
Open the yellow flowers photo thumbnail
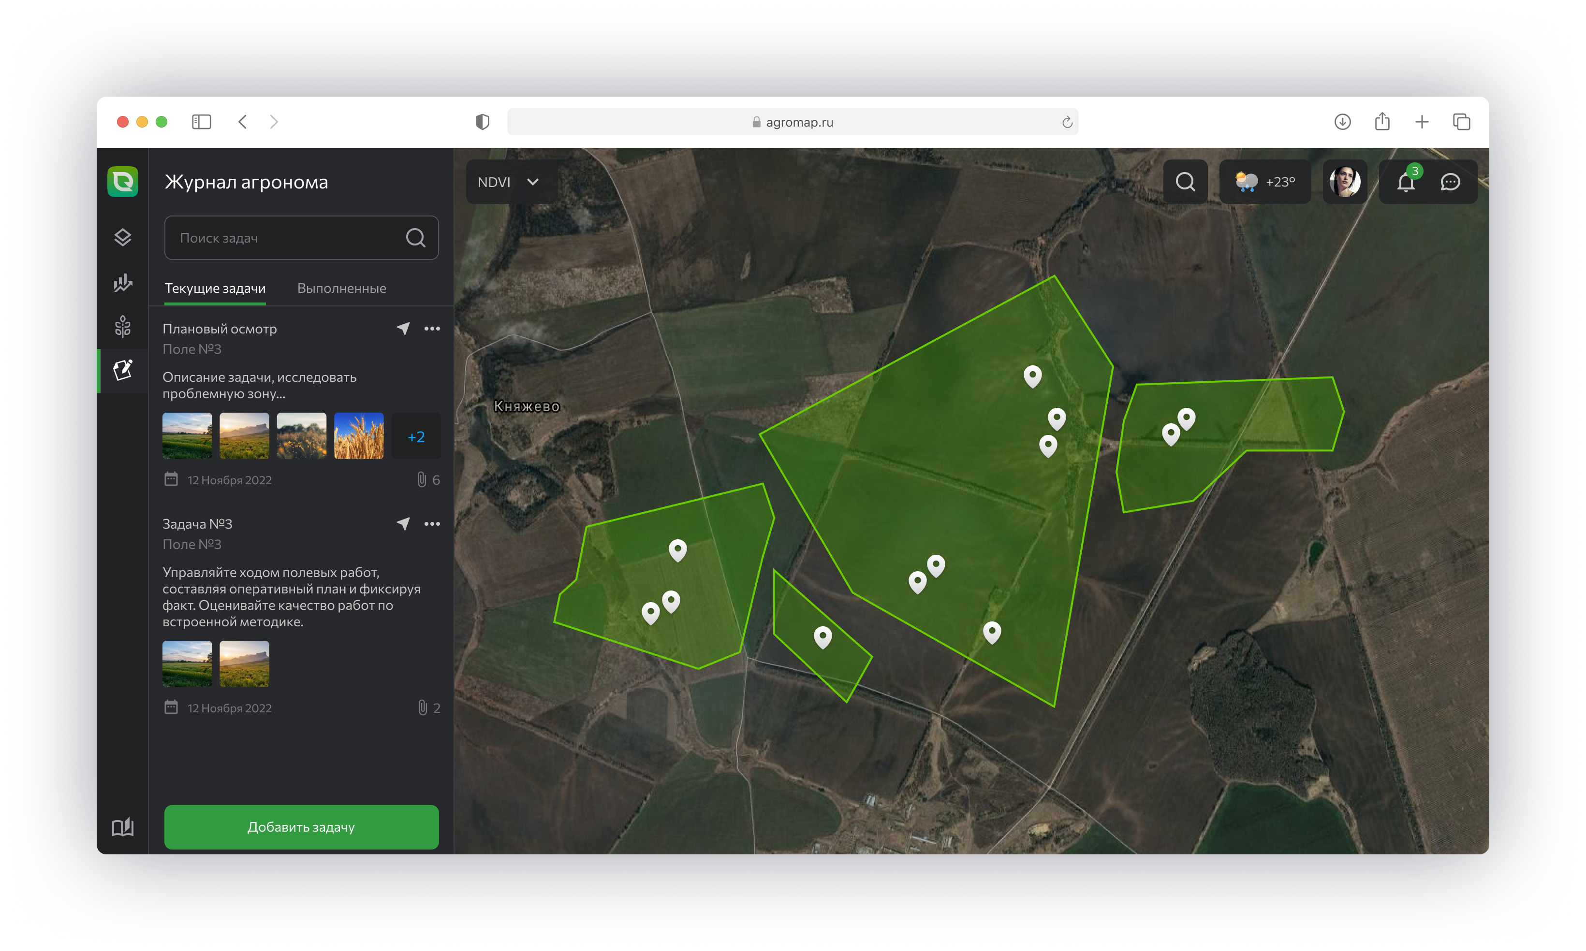coord(301,436)
